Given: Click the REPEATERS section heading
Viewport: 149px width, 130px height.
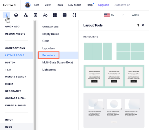Looking at the screenshot, I should 91,37.
